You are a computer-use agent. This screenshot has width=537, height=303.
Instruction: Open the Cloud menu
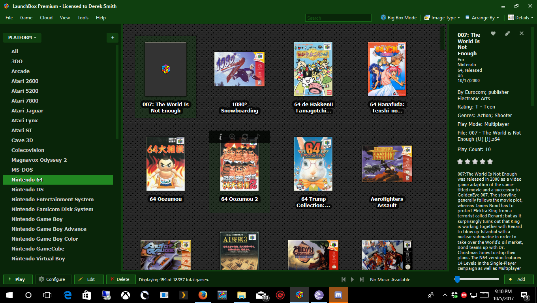pyautogui.click(x=46, y=18)
